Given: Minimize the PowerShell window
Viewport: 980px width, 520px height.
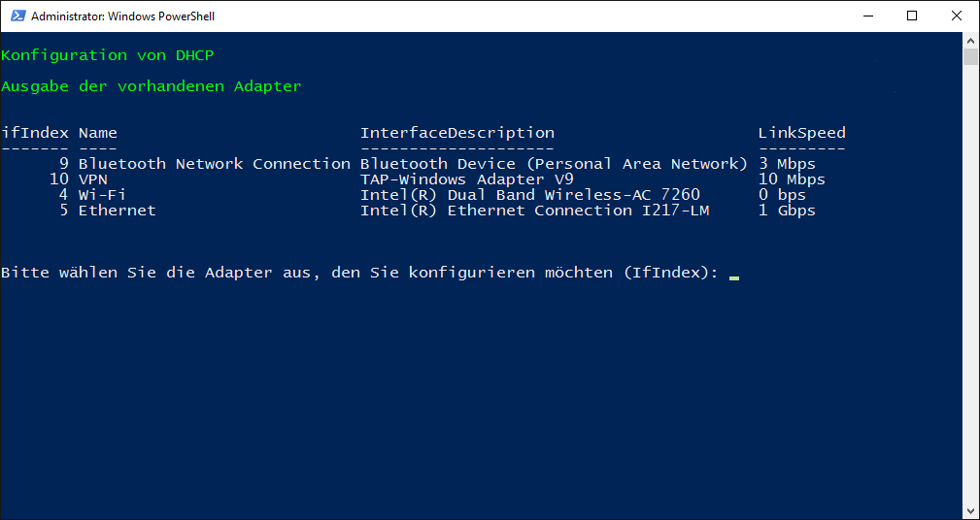Looking at the screenshot, I should 867,16.
